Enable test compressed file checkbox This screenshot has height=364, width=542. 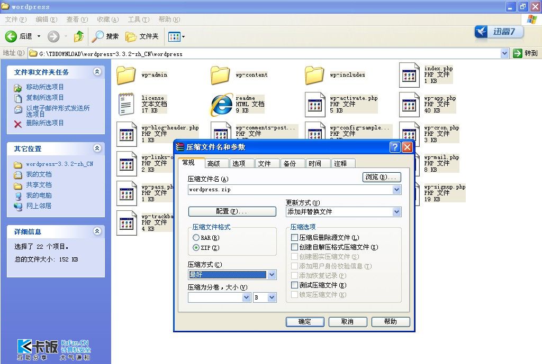tap(294, 285)
